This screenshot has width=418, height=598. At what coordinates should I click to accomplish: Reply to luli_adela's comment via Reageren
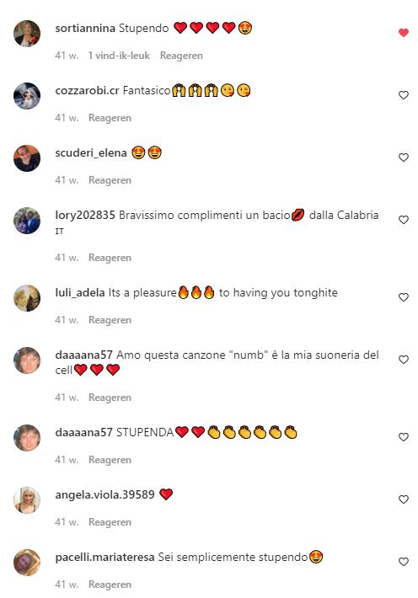pos(110,319)
